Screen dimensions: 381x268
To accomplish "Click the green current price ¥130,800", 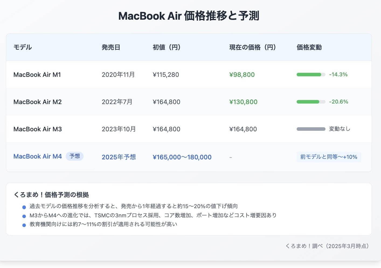I will pyautogui.click(x=243, y=102).
